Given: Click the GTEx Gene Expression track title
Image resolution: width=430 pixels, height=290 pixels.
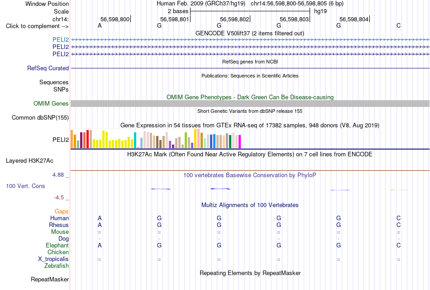Looking at the screenshot, I should point(250,126).
